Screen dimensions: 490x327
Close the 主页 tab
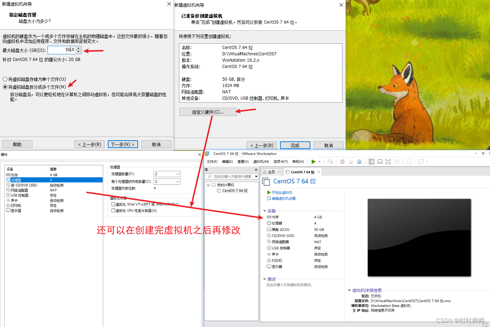coord(279,172)
